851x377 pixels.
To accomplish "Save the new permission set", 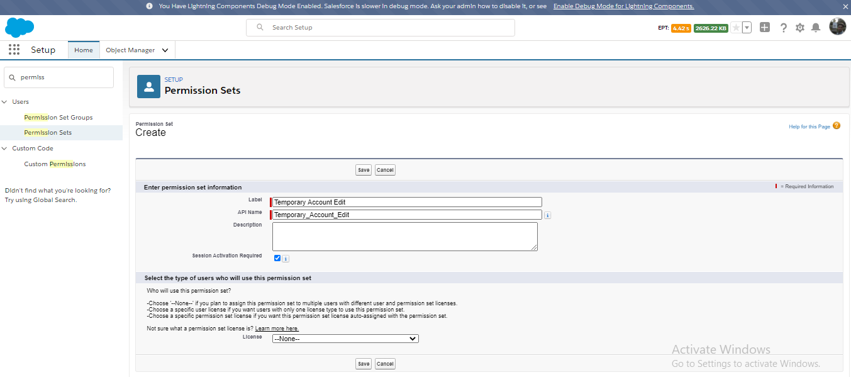I will point(363,170).
